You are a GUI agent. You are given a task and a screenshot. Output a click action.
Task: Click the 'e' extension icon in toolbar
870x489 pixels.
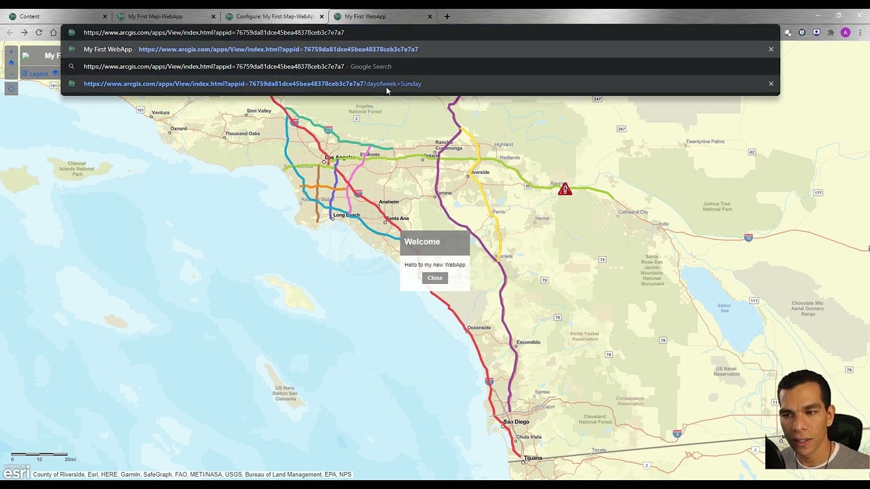802,33
